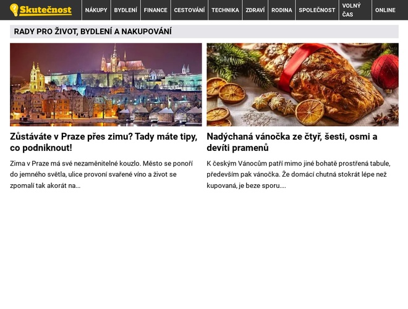Click the 'Zima v Praze' article excerpt
Screen dimensions: 408x309
(x=101, y=174)
